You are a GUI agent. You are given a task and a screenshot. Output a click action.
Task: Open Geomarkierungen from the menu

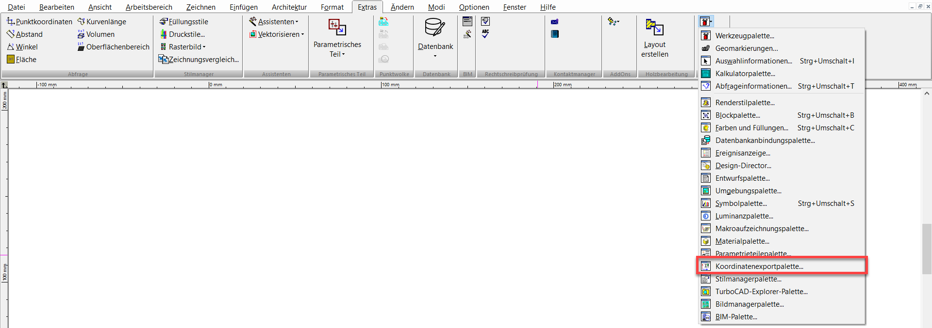[782, 48]
